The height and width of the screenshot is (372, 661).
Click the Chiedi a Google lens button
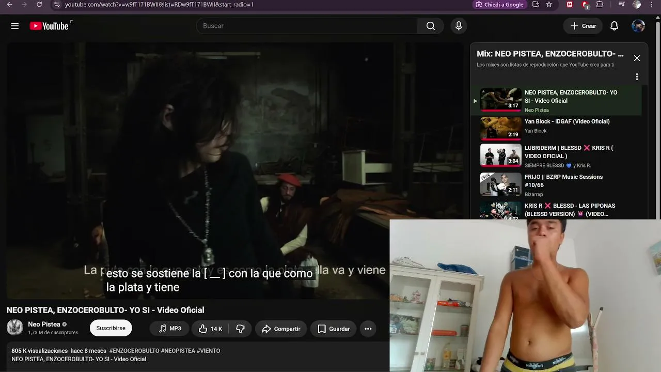[x=499, y=5]
